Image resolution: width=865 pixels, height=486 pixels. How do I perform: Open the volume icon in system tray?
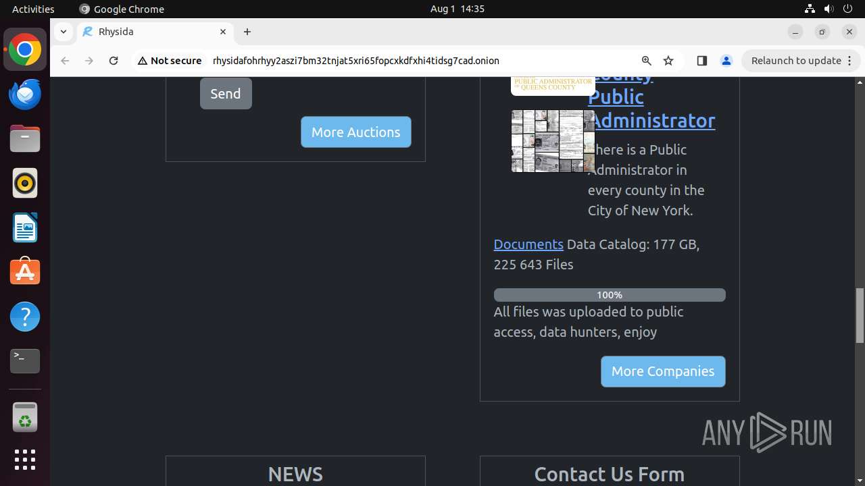829,9
